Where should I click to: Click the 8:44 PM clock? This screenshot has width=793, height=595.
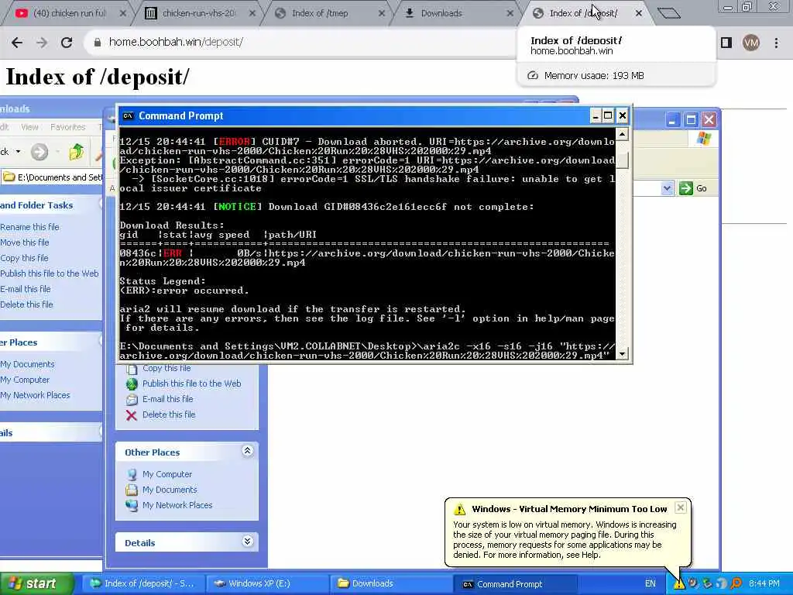pyautogui.click(x=764, y=583)
